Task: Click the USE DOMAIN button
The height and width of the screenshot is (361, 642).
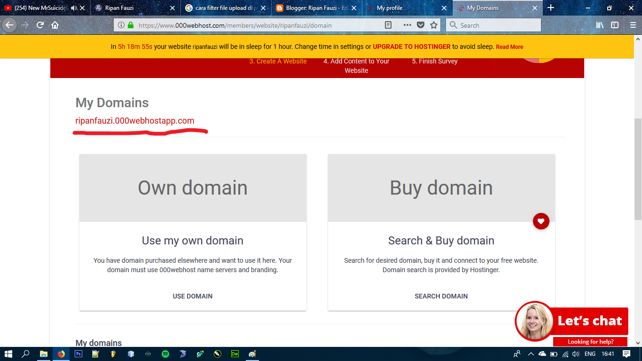Action: click(192, 296)
